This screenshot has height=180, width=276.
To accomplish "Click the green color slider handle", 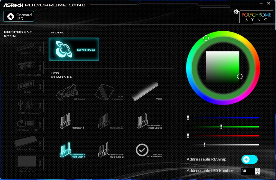I will coord(221,127).
